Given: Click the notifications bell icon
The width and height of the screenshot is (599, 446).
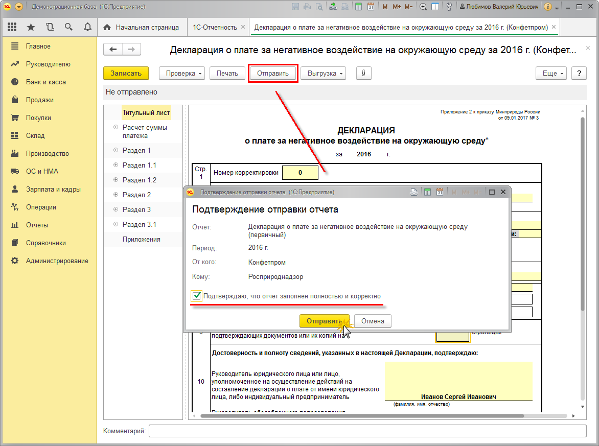Looking at the screenshot, I should [x=87, y=27].
